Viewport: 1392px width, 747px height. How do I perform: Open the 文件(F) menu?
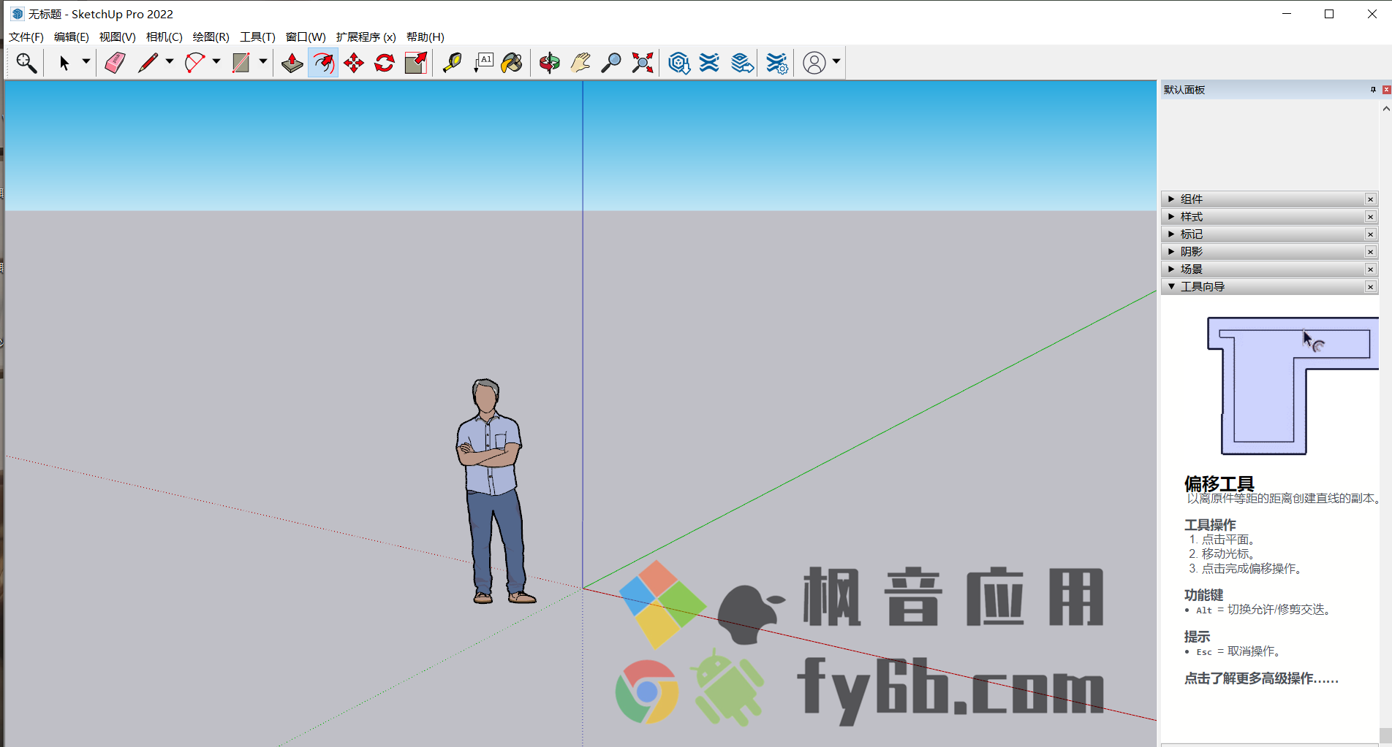[x=26, y=37]
